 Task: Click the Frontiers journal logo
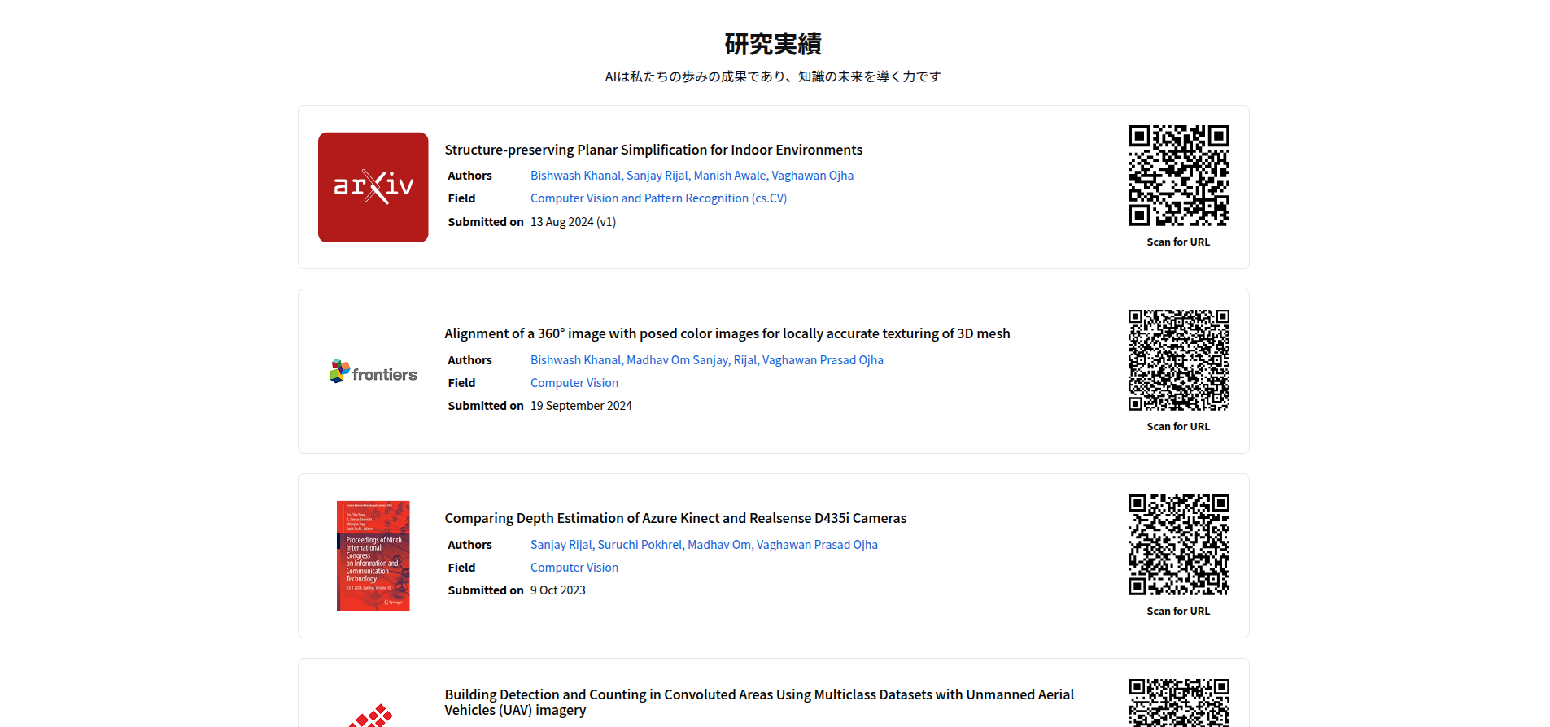[x=373, y=372]
